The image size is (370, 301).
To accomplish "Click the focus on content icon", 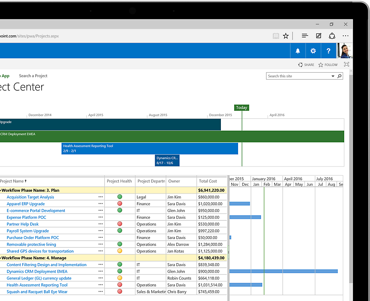I will [x=346, y=64].
